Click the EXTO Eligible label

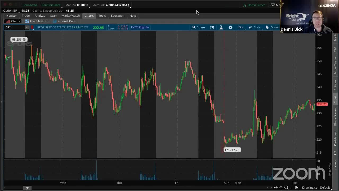point(140,27)
